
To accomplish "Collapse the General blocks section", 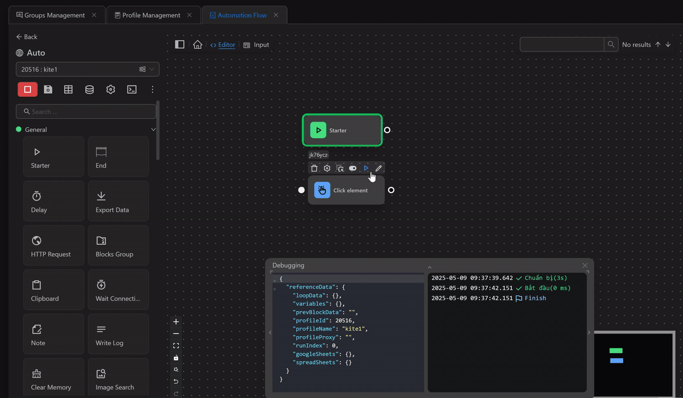I will [x=153, y=129].
